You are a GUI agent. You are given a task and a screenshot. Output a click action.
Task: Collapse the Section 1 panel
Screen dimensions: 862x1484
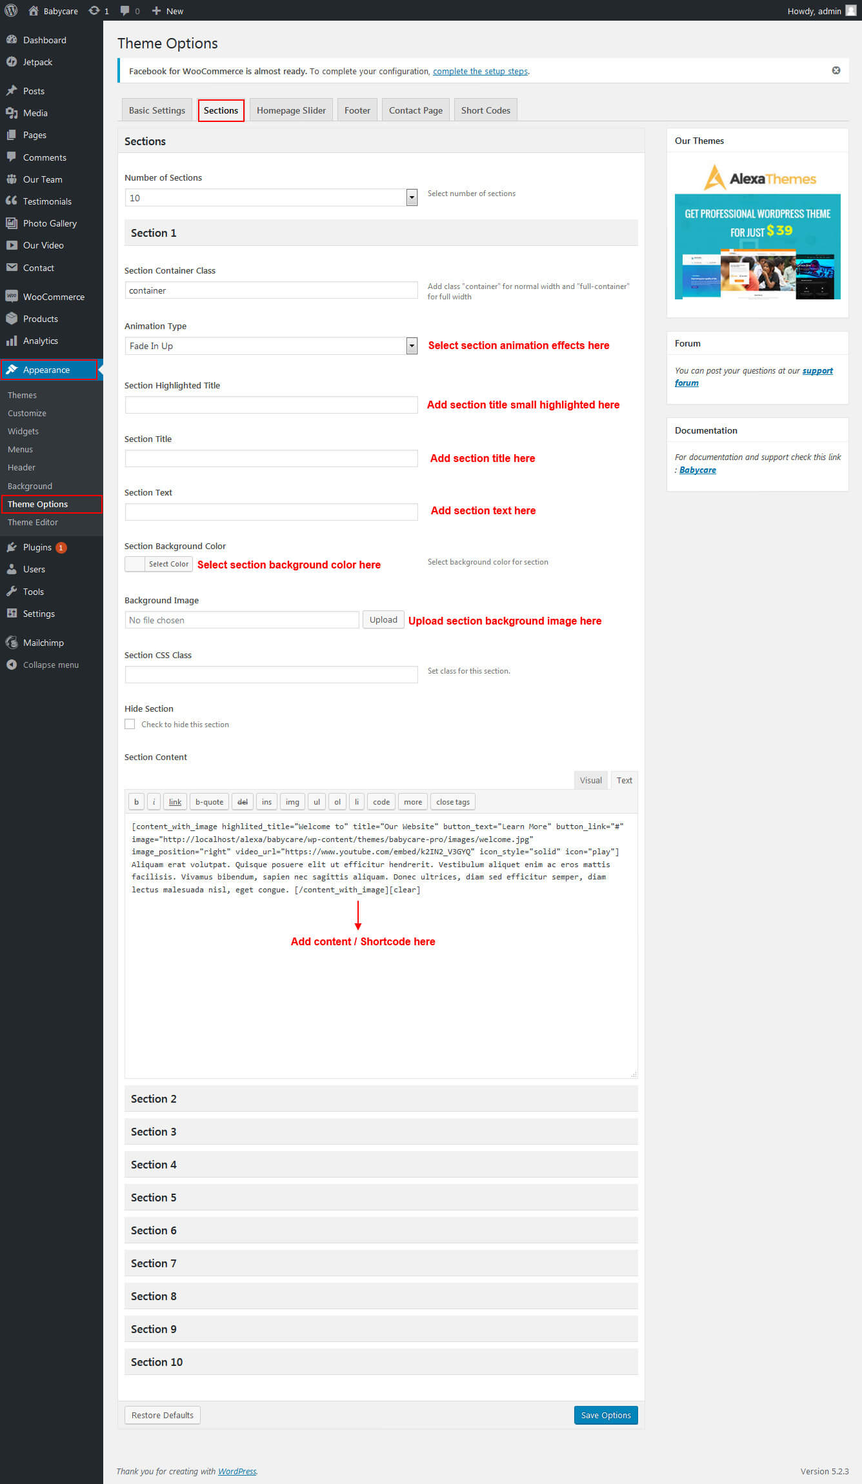pyautogui.click(x=381, y=232)
